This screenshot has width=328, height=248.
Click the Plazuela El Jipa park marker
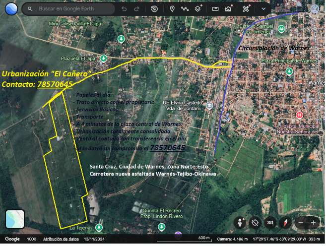click(103, 59)
